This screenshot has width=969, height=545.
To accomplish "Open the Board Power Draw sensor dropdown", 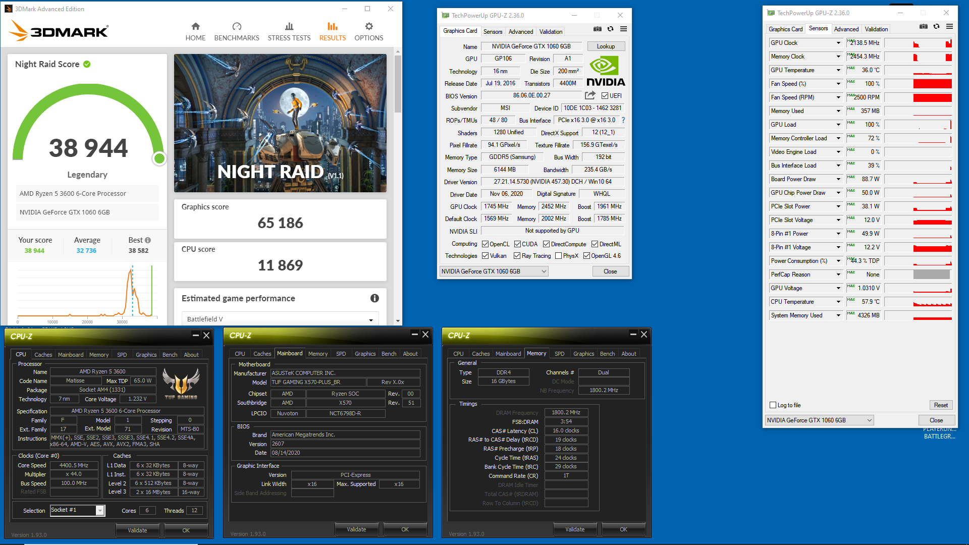I will click(x=838, y=179).
